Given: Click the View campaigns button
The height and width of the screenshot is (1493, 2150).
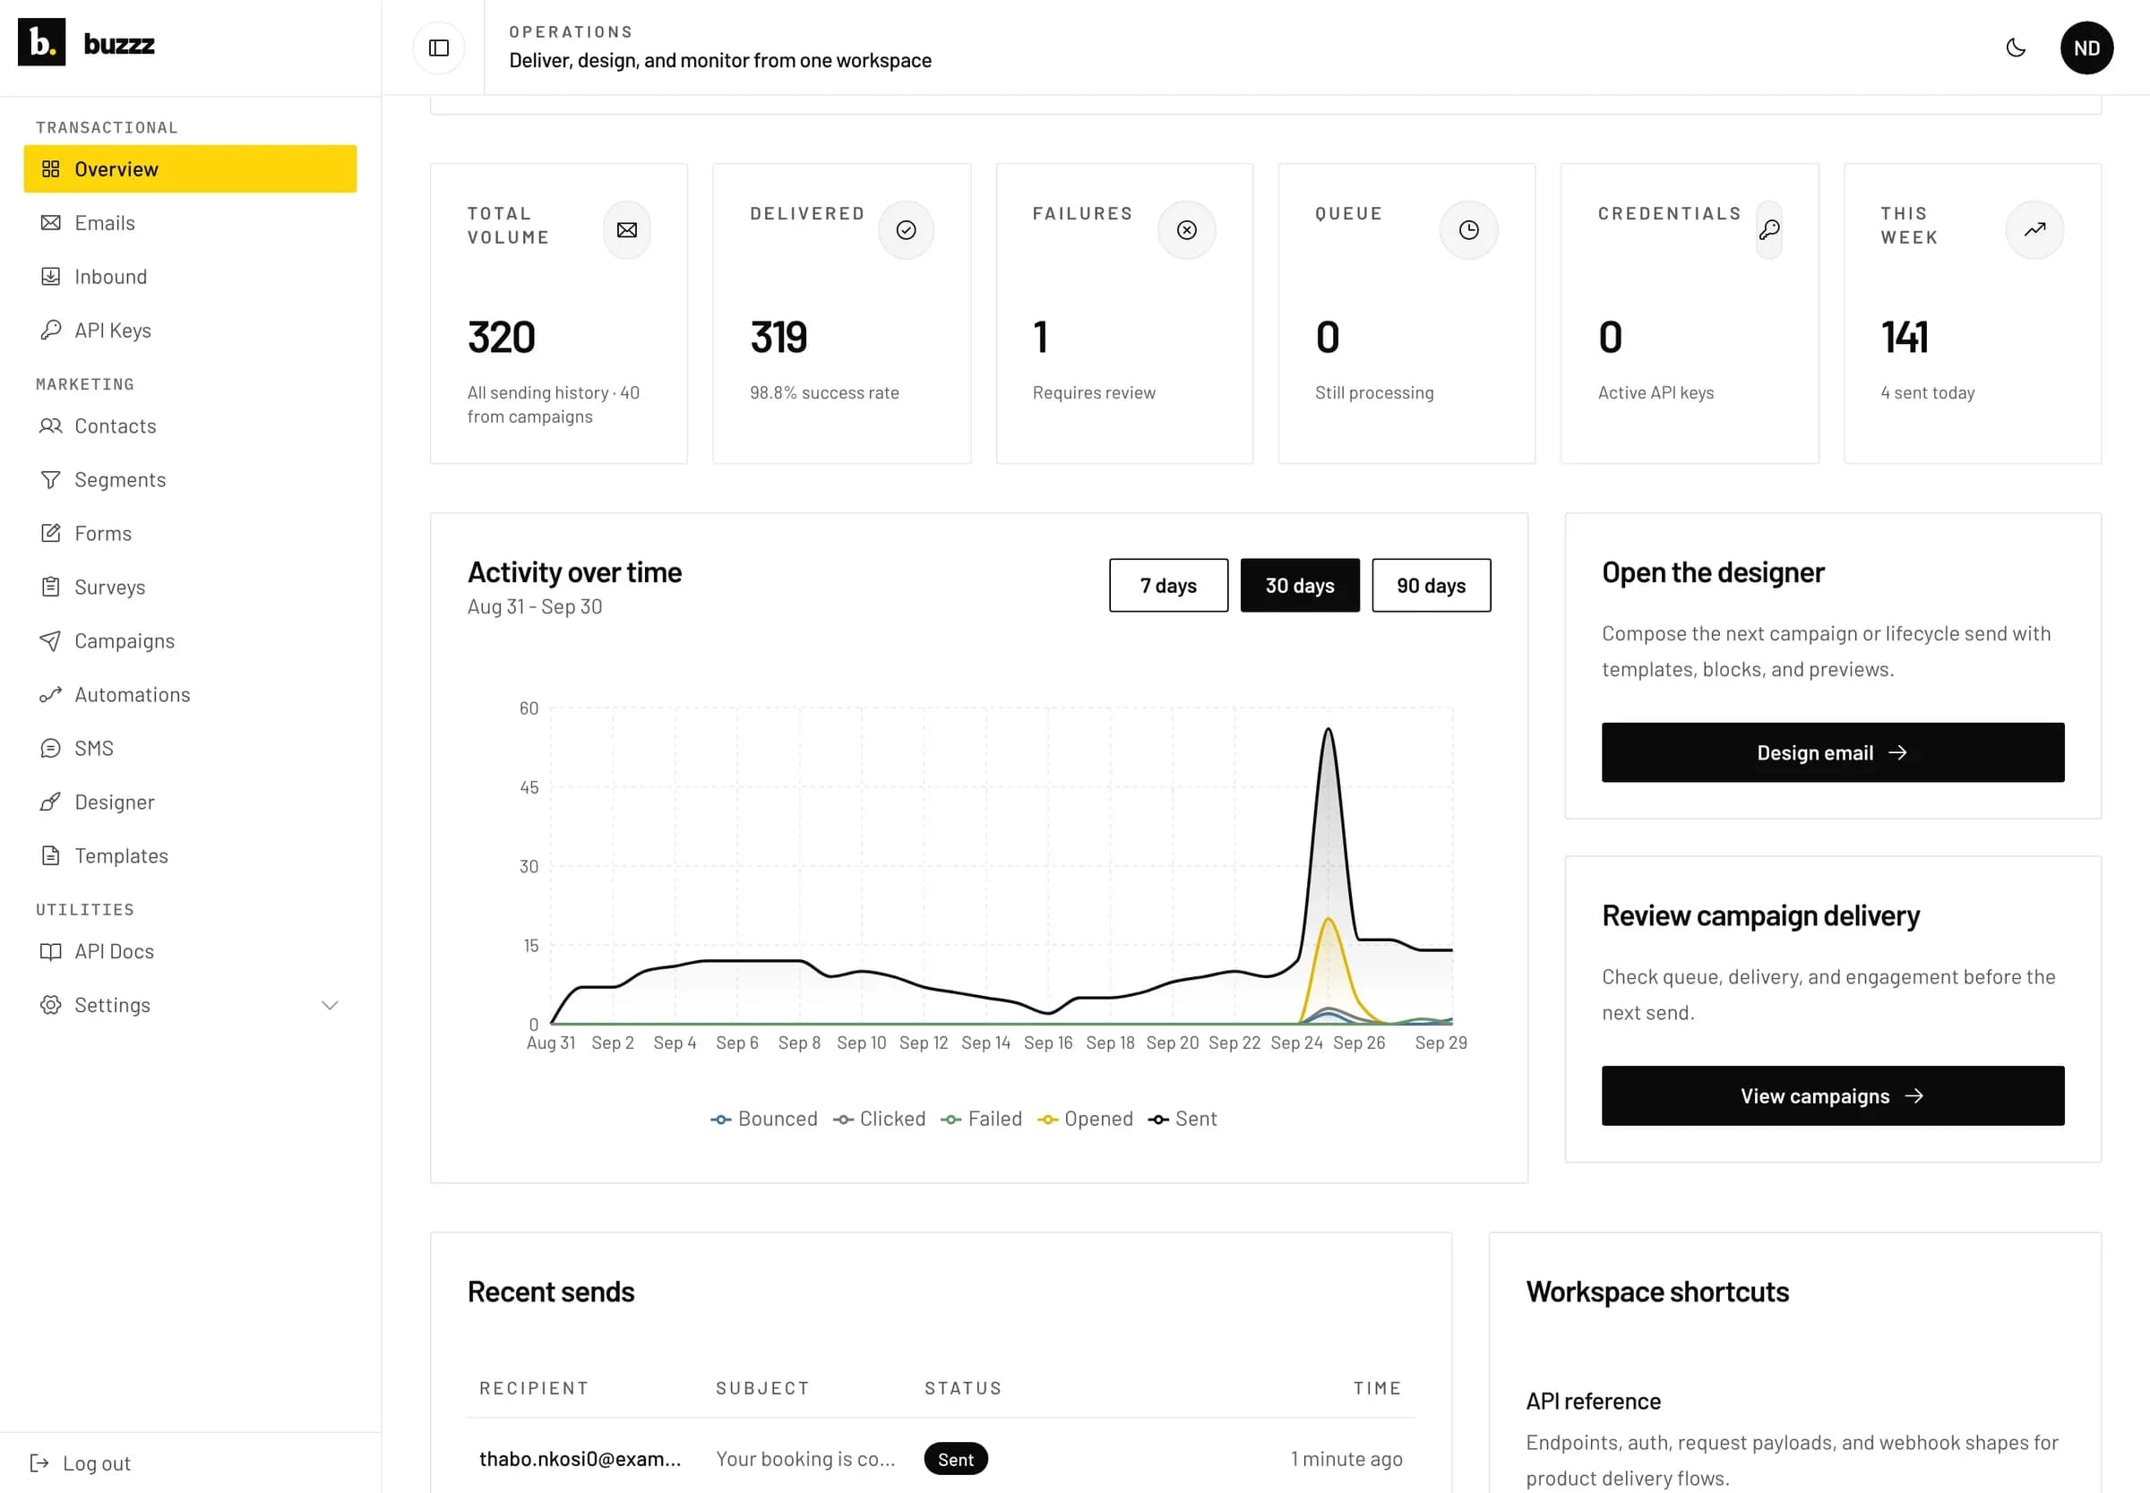Looking at the screenshot, I should point(1832,1096).
